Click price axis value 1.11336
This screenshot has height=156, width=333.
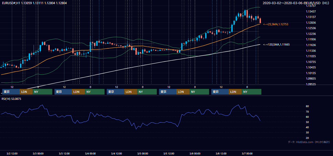(311, 51)
